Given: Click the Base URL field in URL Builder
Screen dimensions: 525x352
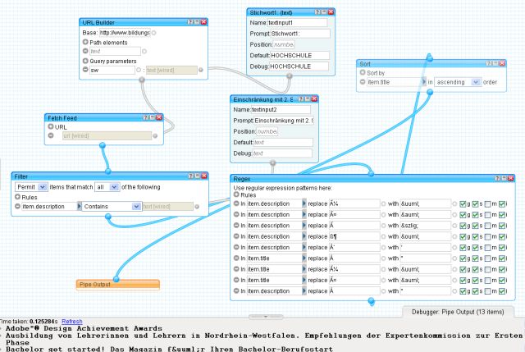Looking at the screenshot, I should 125,33.
